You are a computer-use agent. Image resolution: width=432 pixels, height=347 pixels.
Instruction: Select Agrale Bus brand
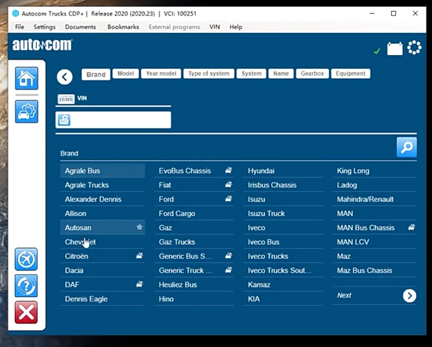pos(103,170)
